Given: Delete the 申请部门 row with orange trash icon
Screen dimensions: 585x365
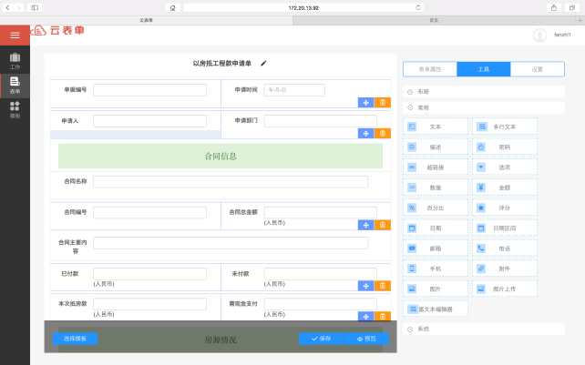Looking at the screenshot, I should pos(384,133).
